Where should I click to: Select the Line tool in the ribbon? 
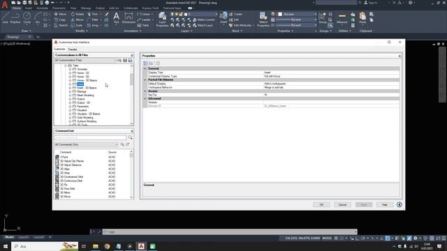point(5,17)
